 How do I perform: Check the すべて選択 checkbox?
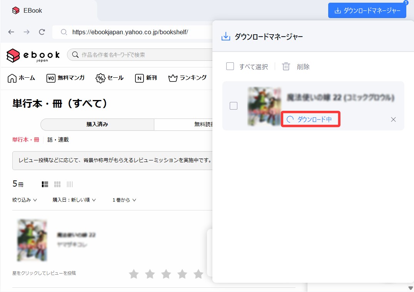[x=230, y=66]
